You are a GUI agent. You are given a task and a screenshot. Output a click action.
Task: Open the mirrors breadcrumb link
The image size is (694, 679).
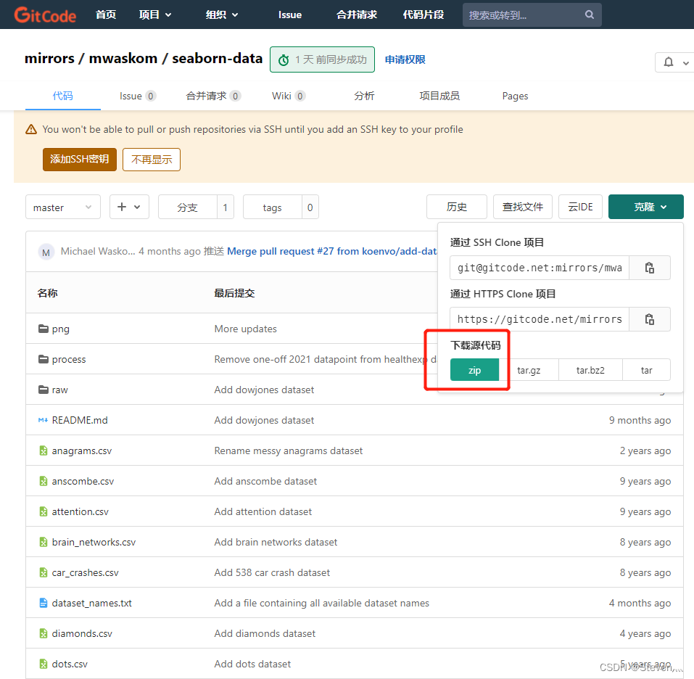tap(49, 59)
